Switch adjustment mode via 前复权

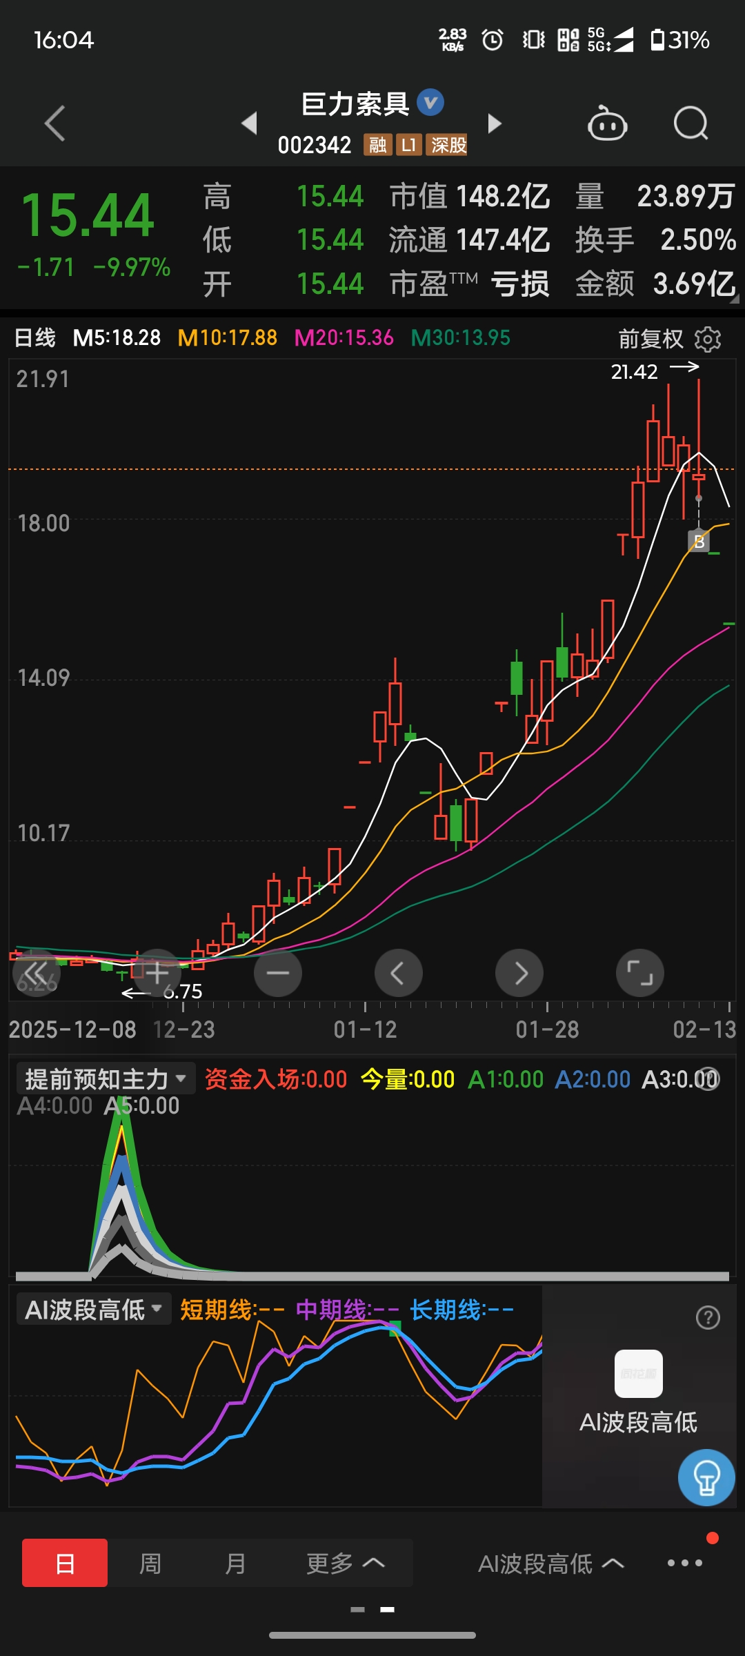[650, 339]
